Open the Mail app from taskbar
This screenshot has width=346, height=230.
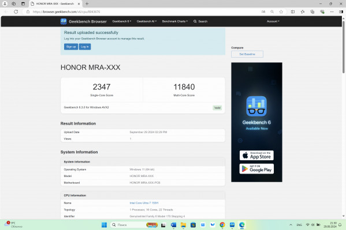click(203, 225)
